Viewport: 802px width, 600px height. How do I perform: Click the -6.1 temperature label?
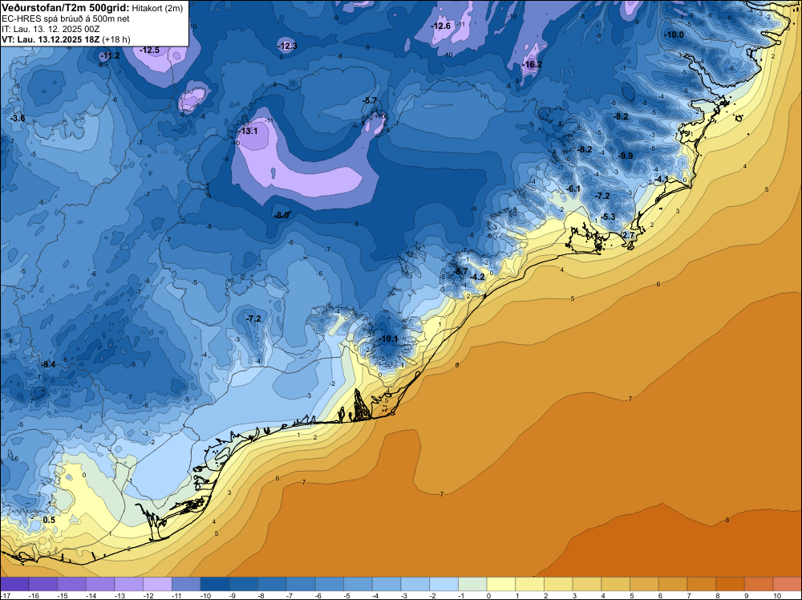pyautogui.click(x=573, y=189)
